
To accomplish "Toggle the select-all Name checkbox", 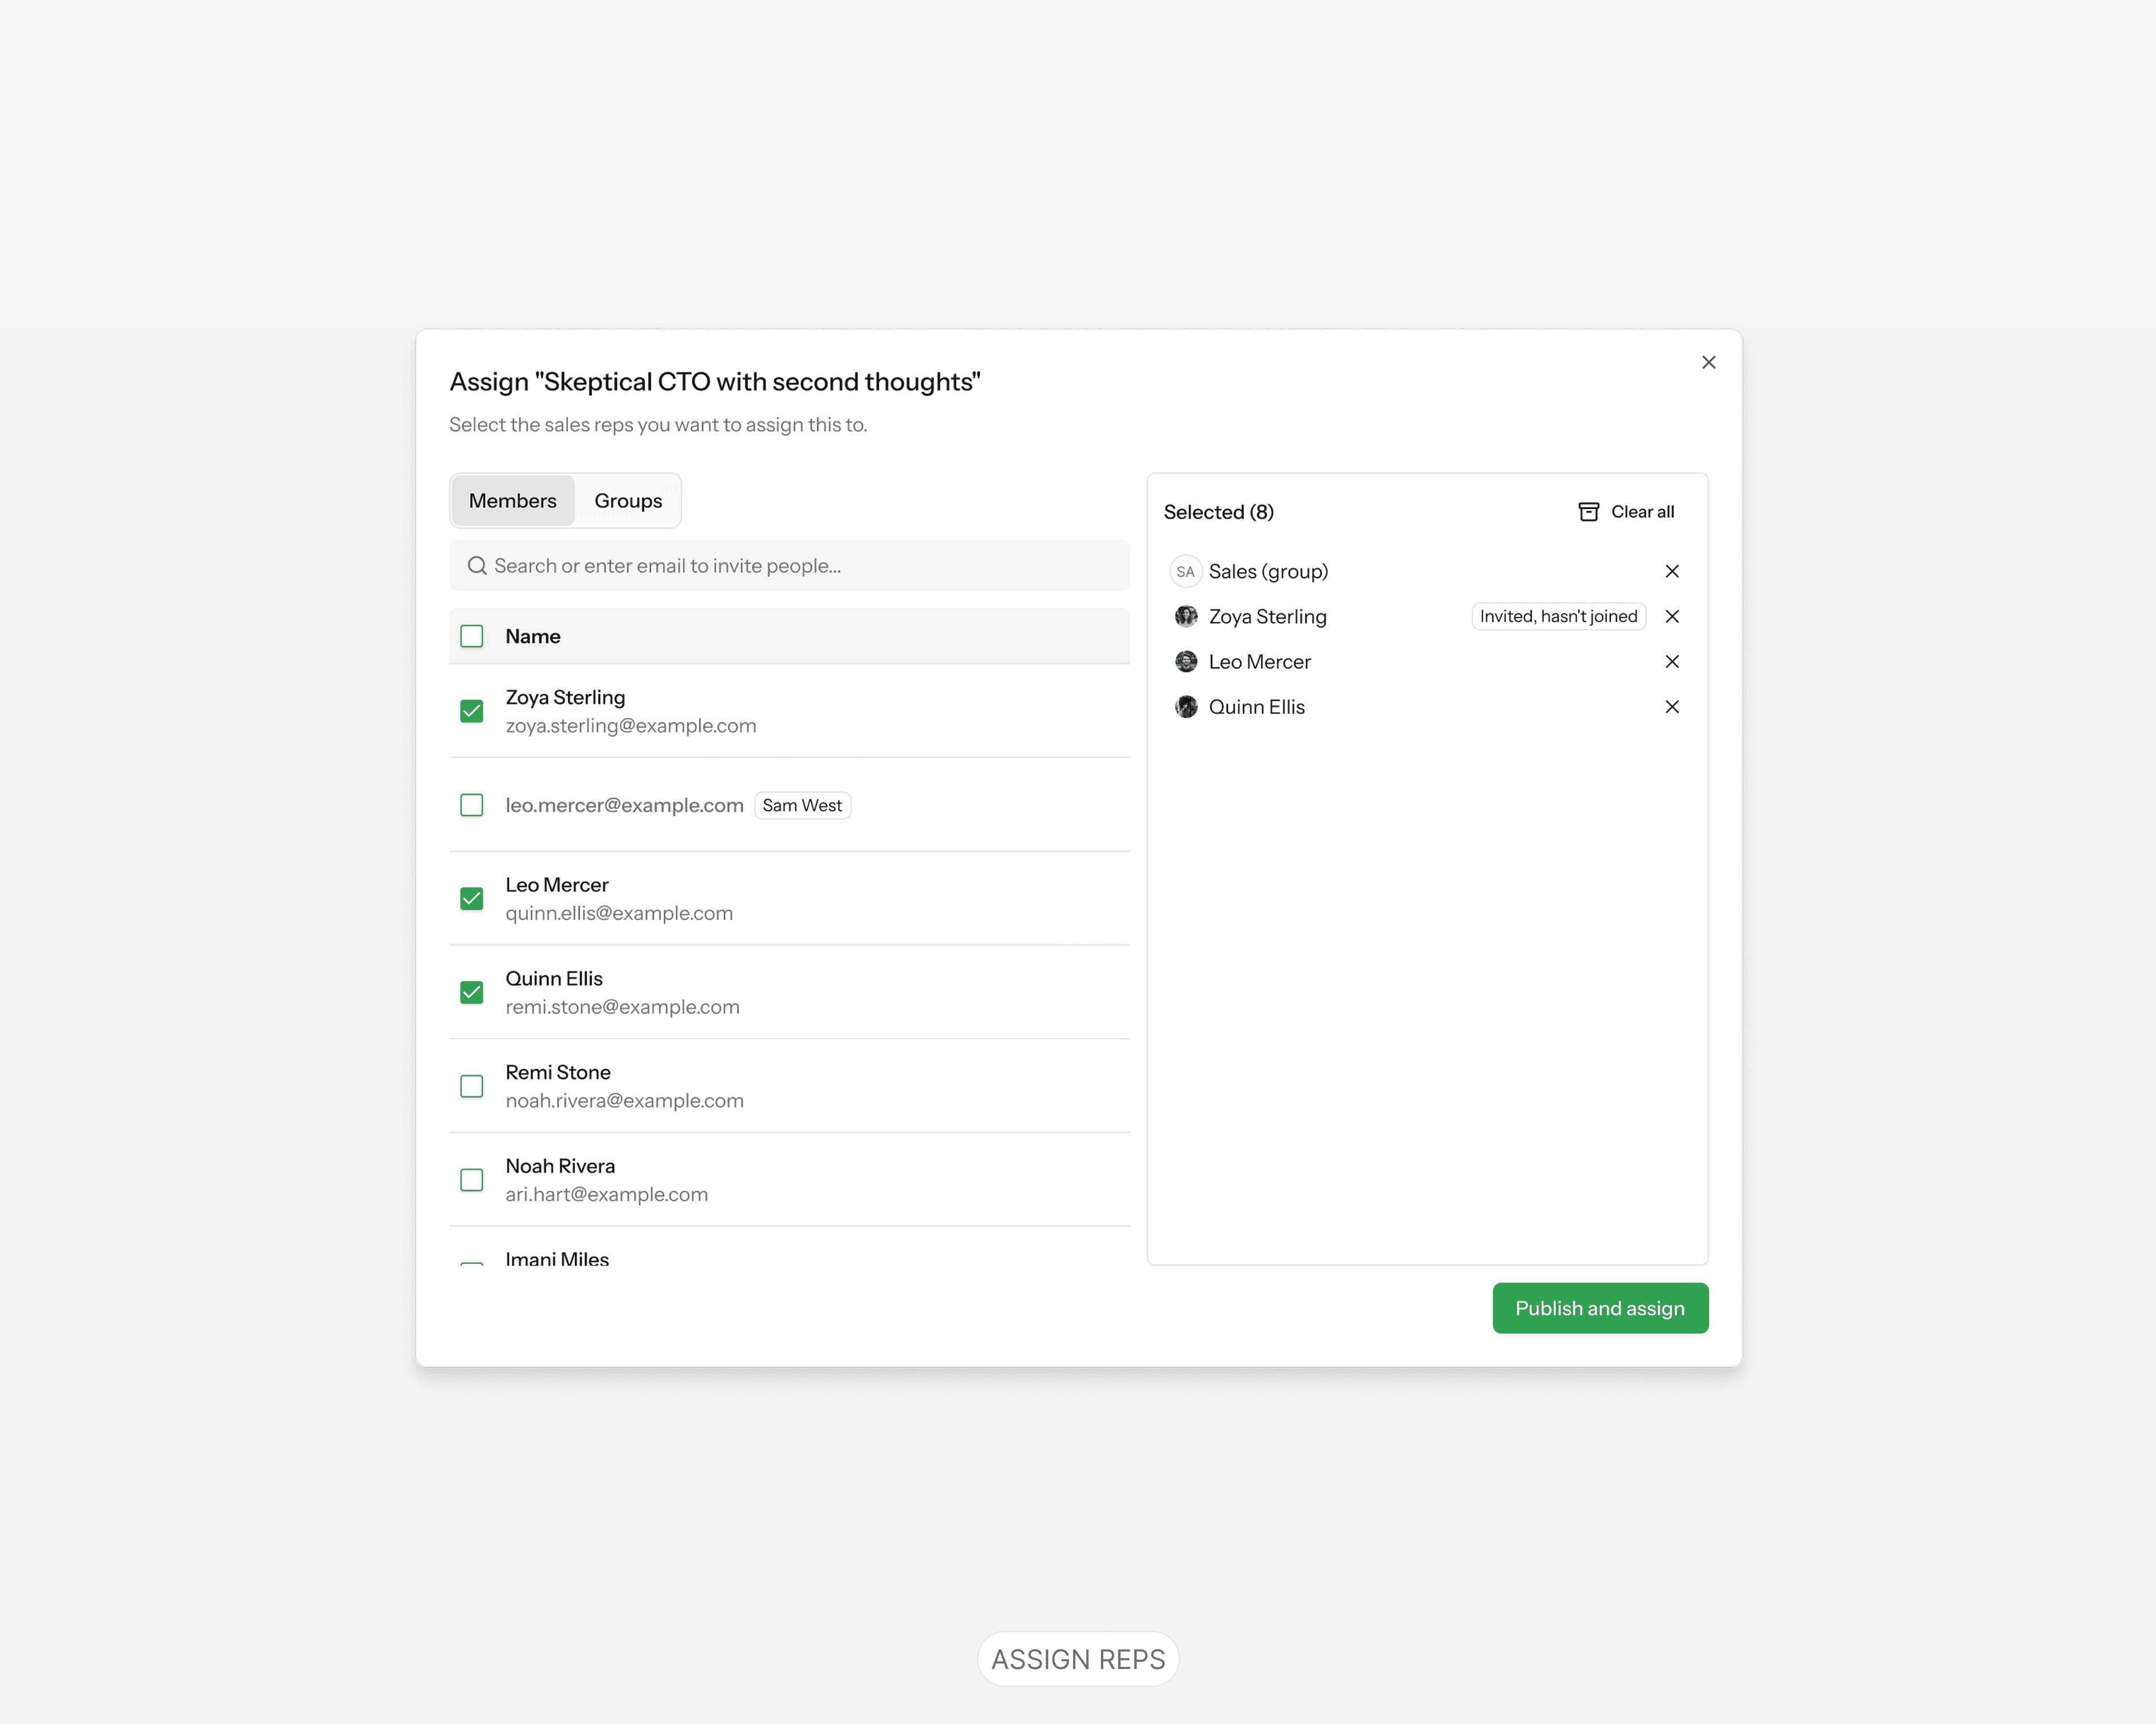I will pyautogui.click(x=472, y=636).
